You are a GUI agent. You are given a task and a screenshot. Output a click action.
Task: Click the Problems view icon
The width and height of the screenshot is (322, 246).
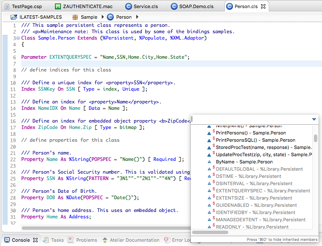(x=71, y=240)
